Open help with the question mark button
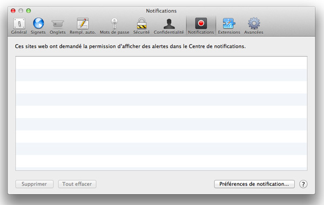 [303, 184]
